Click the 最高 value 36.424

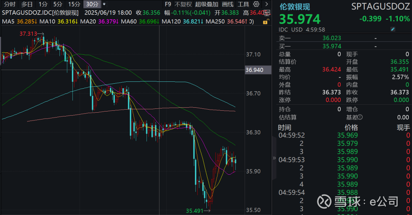pyautogui.click(x=332, y=70)
